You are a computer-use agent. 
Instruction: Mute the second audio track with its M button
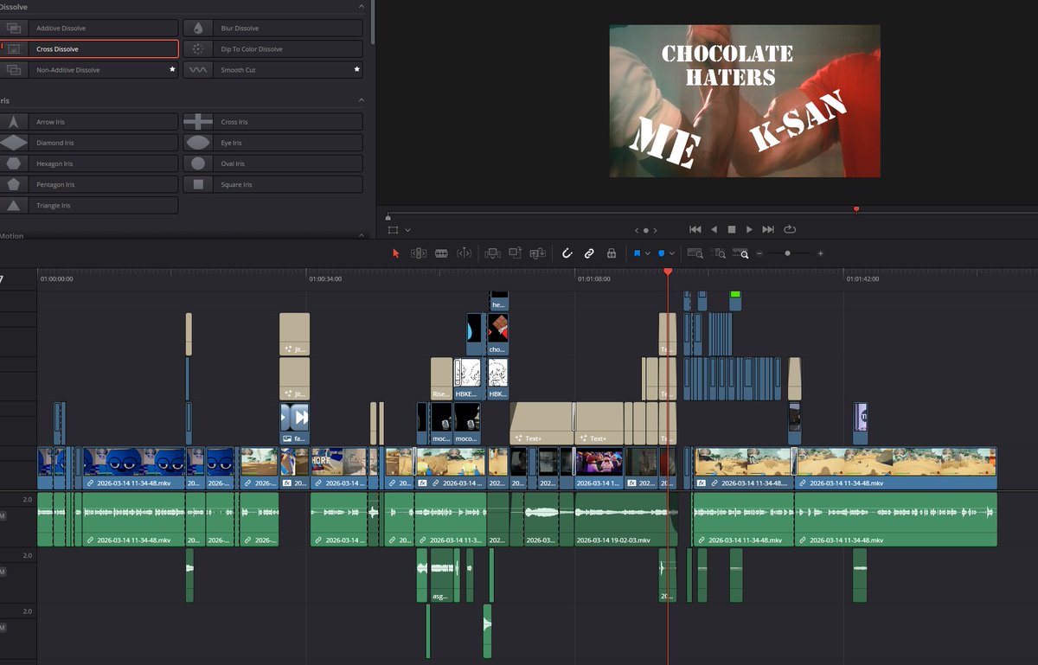click(3, 572)
